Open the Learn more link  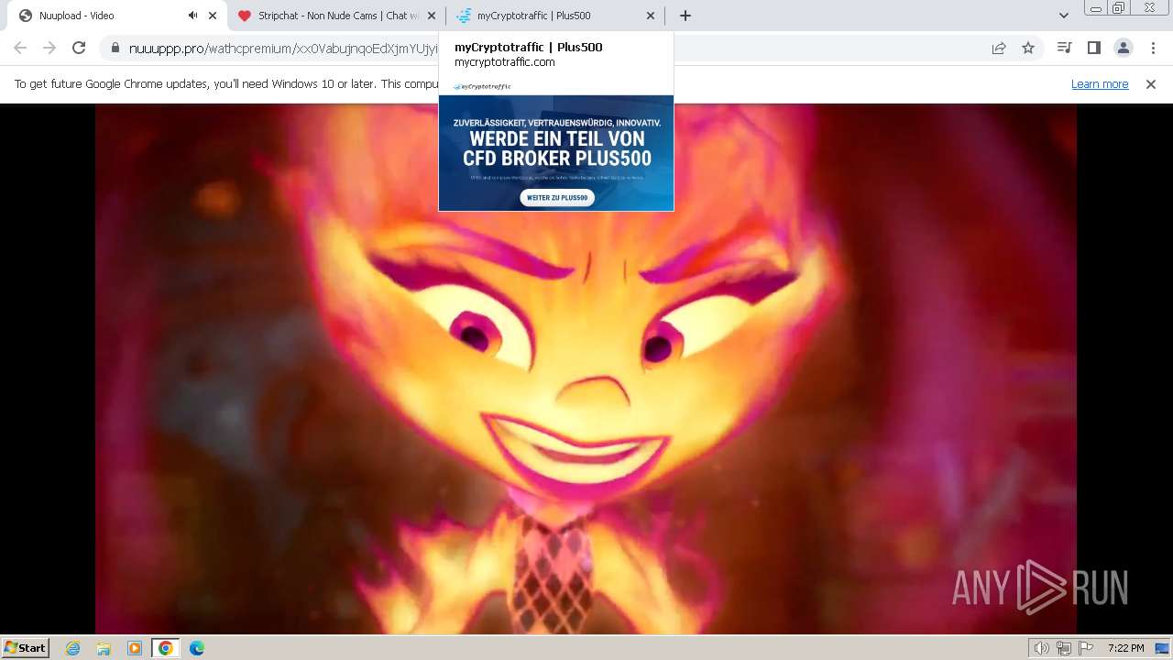1100,84
